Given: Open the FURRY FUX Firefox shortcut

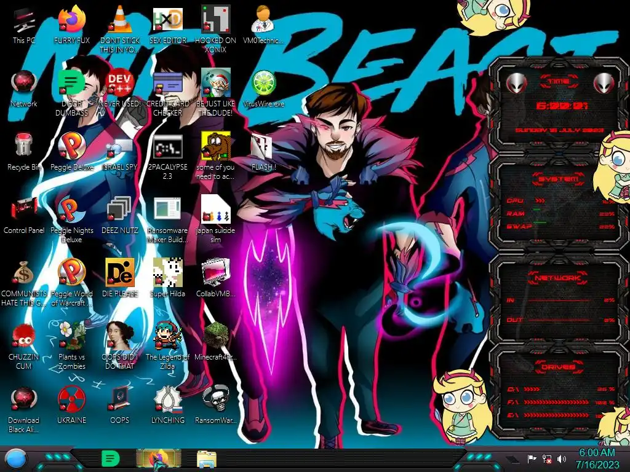Looking at the screenshot, I should 71,19.
